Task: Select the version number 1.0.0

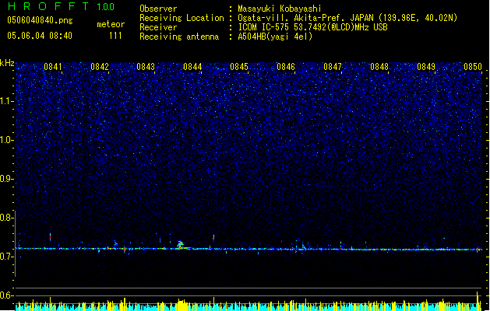Action: tap(105, 7)
